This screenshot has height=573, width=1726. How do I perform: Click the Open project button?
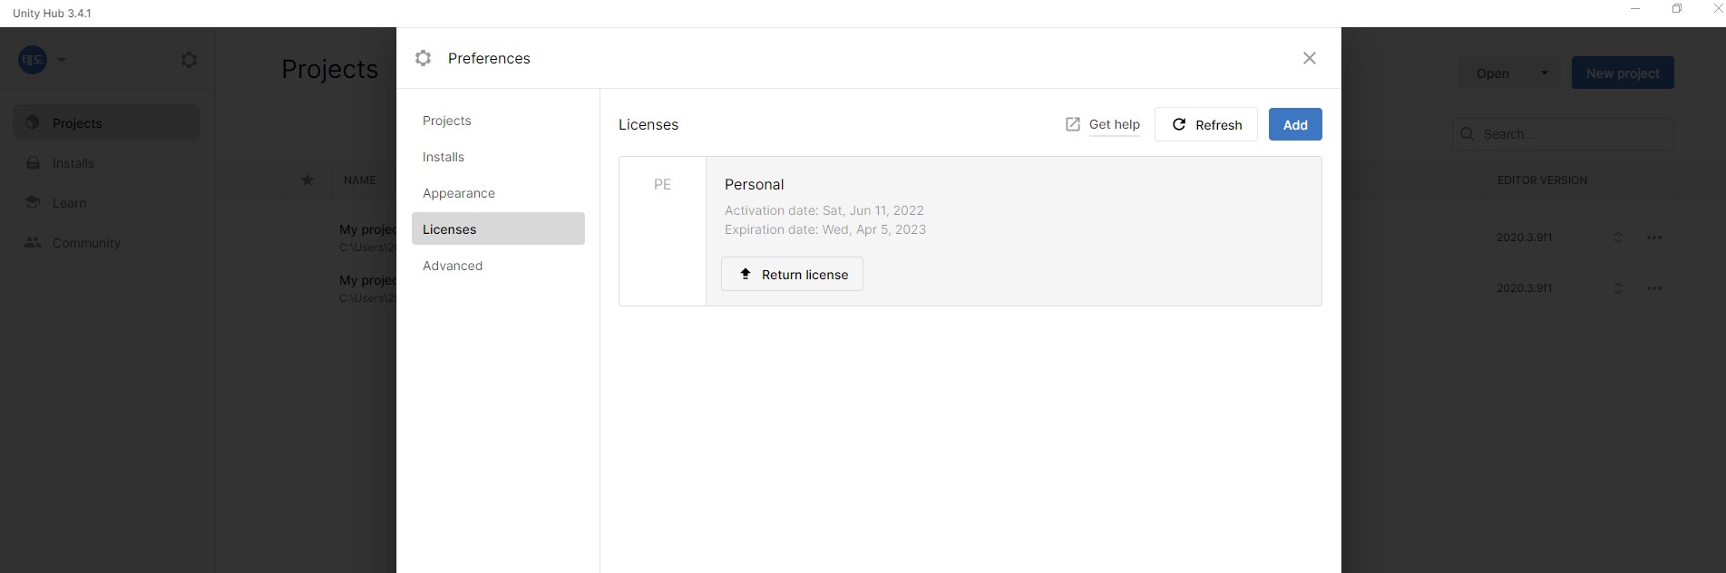1492,73
